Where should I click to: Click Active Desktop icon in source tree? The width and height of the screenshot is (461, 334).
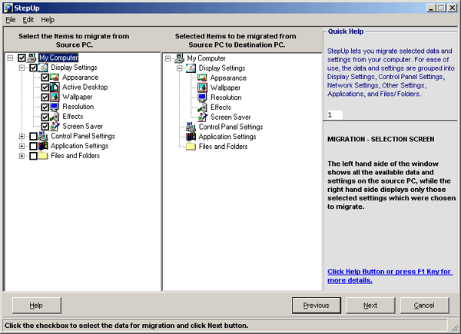[x=55, y=87]
